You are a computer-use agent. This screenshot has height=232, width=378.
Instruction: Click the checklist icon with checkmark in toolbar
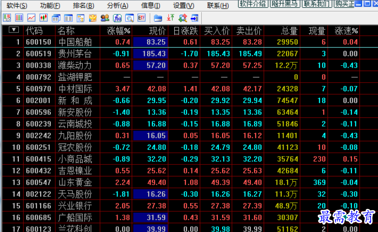coord(7,18)
